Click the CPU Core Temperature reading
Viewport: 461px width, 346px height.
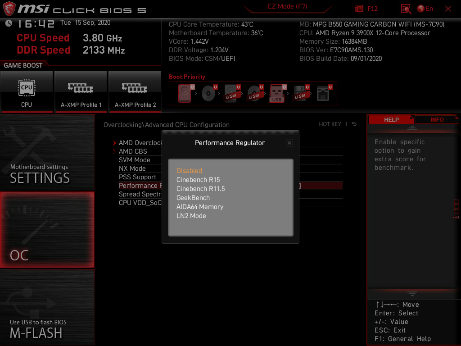[x=211, y=24]
